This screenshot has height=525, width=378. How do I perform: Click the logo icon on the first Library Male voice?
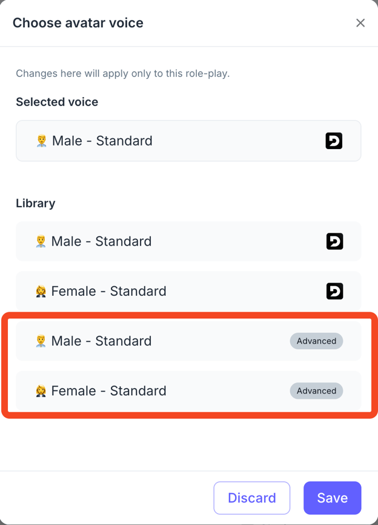334,241
